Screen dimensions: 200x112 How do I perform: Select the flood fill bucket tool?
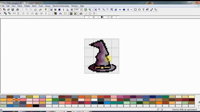click(x=147, y=10)
